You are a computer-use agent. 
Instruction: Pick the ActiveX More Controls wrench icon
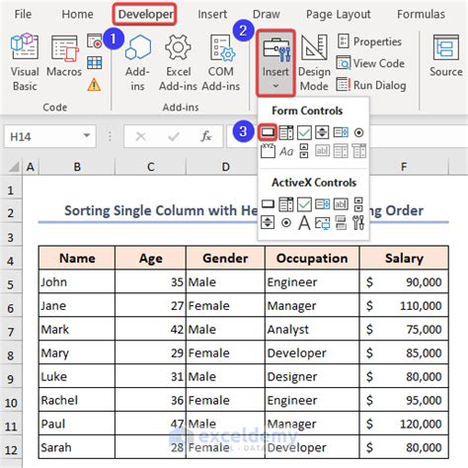tap(358, 223)
